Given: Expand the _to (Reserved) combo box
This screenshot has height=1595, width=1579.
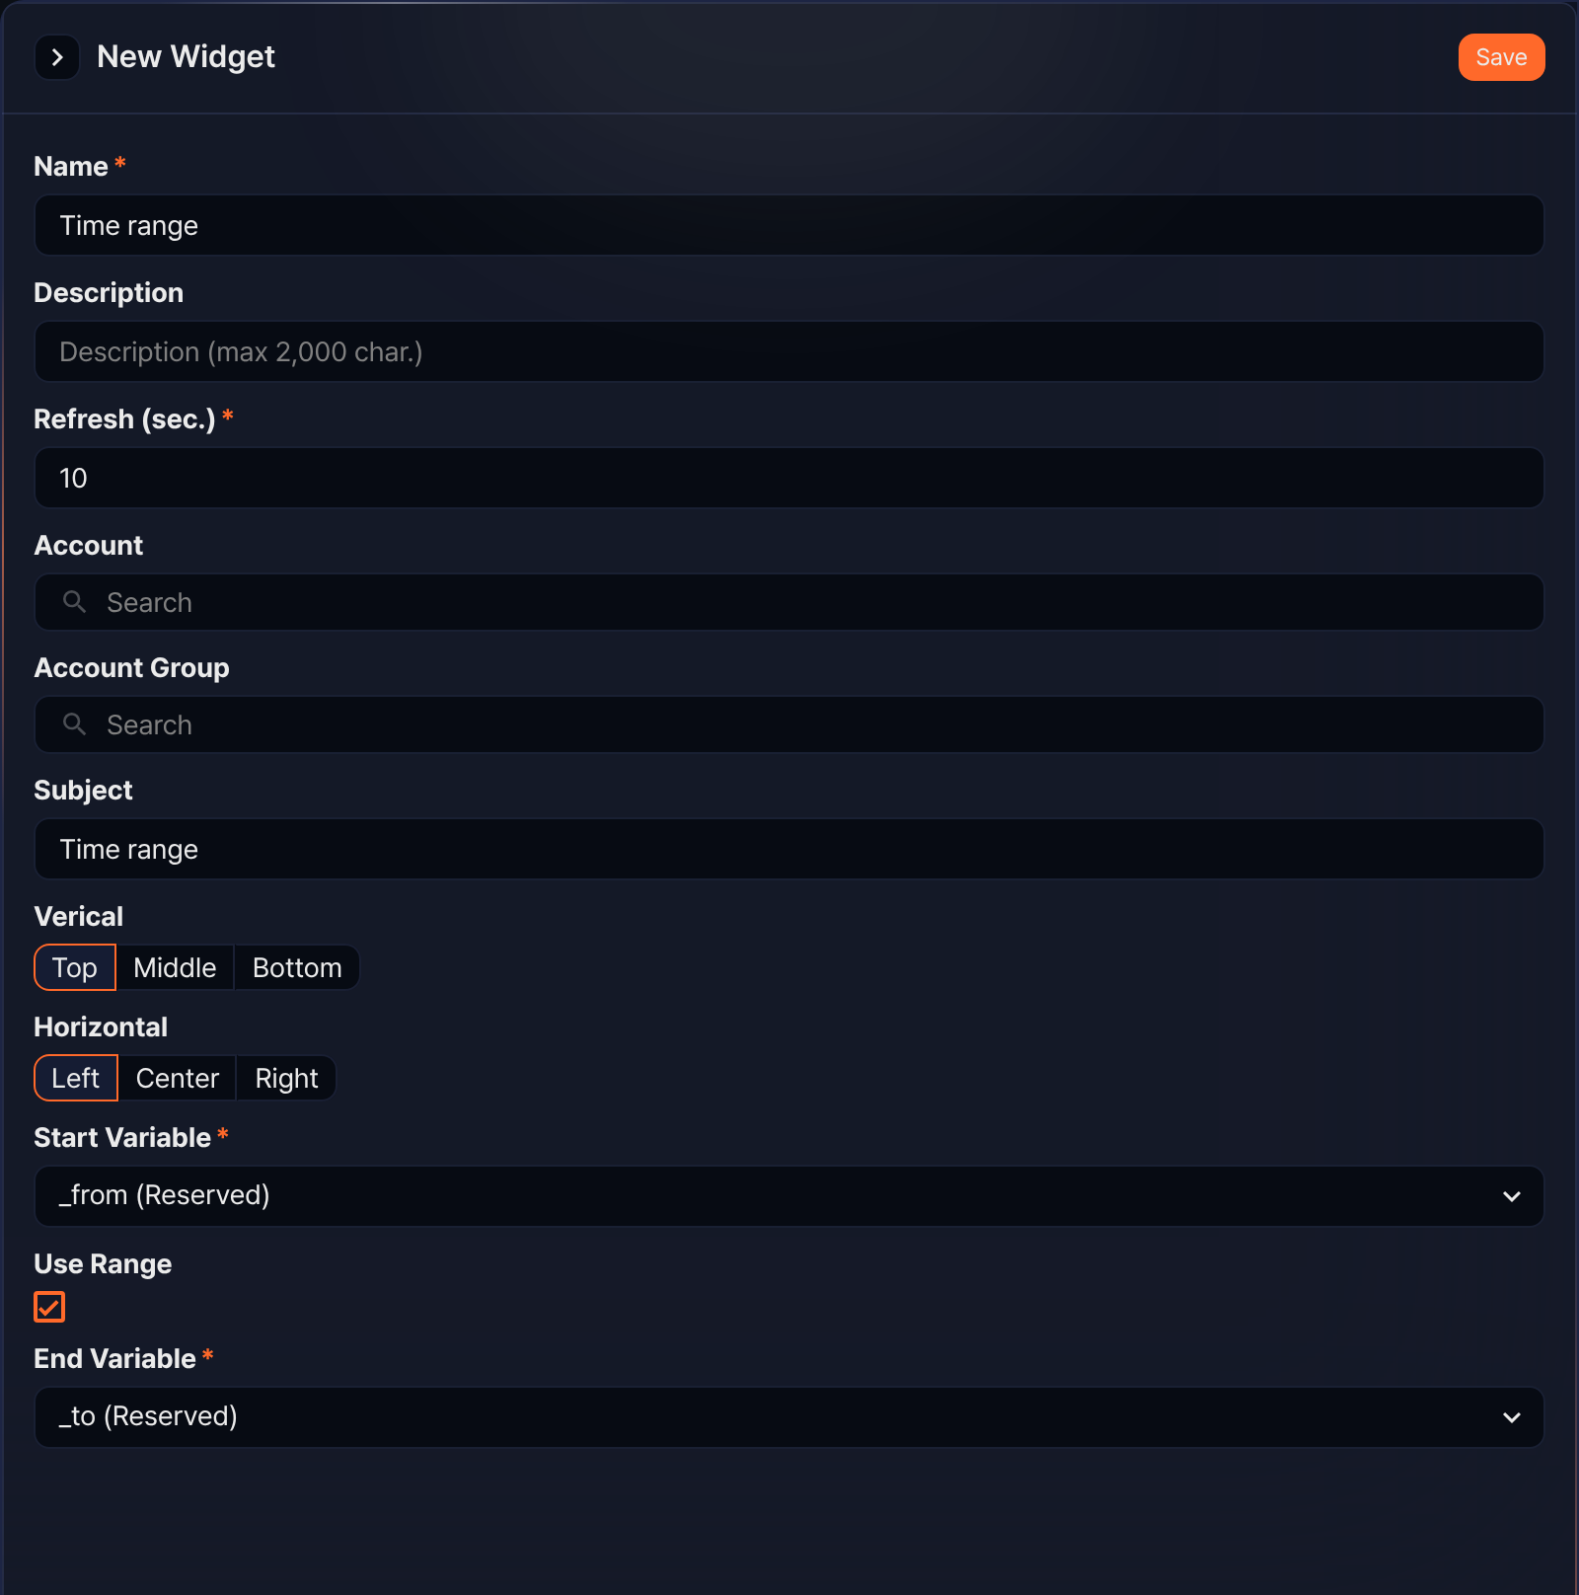Looking at the screenshot, I should tap(789, 1417).
